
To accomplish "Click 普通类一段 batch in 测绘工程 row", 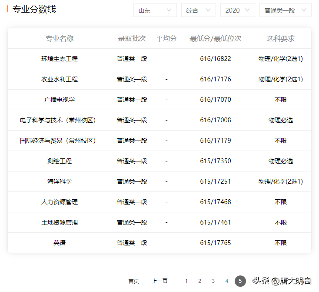I will click(x=132, y=161).
